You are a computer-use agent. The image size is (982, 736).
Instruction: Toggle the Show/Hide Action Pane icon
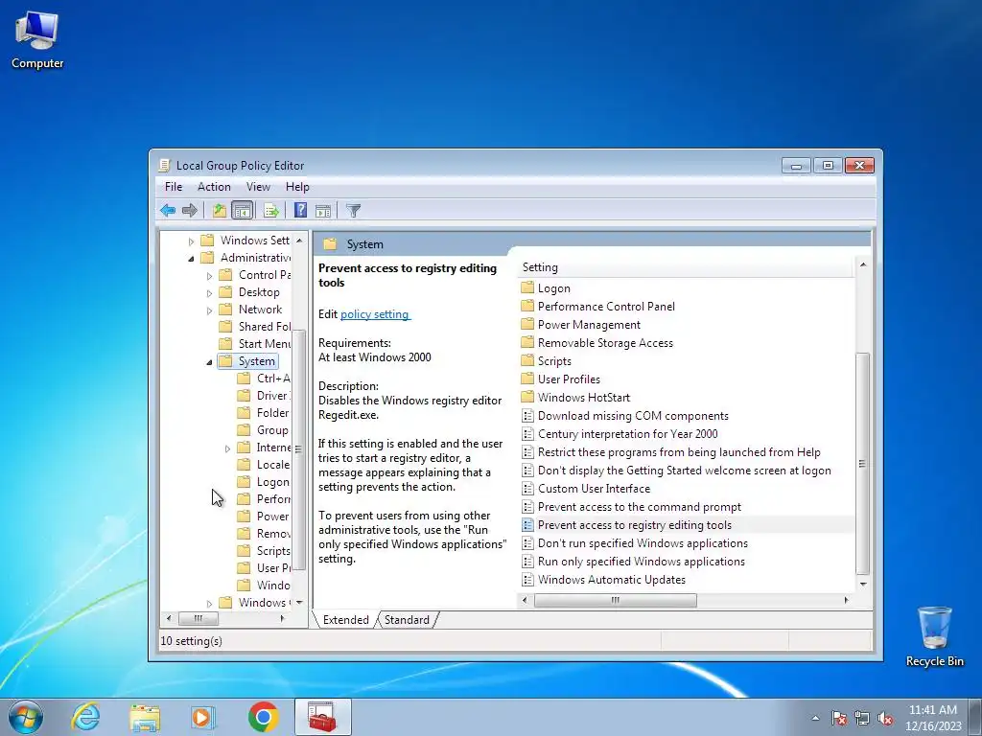click(x=323, y=210)
